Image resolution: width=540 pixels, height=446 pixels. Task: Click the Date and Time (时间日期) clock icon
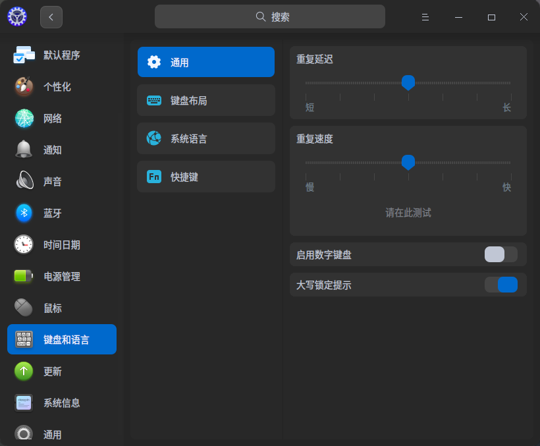(x=24, y=244)
